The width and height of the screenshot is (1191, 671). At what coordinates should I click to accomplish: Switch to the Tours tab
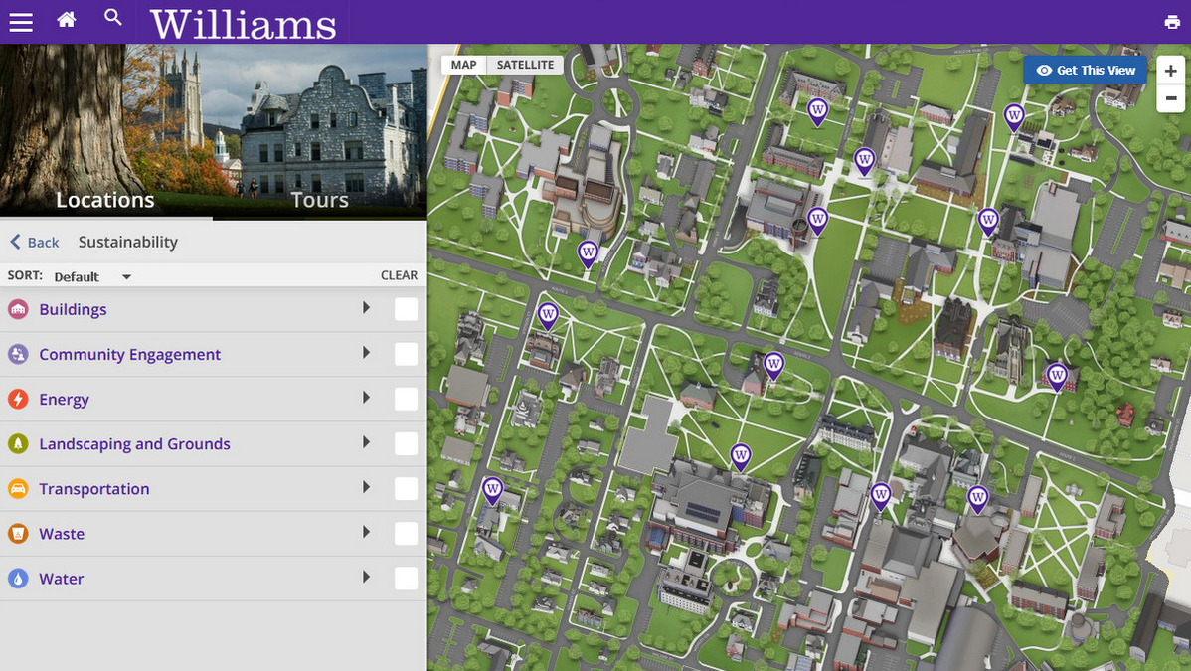(x=319, y=200)
